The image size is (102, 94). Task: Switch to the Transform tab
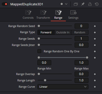click(43, 15)
